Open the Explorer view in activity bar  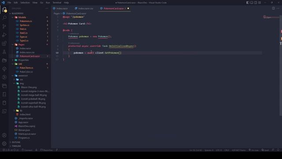tap(4, 9)
